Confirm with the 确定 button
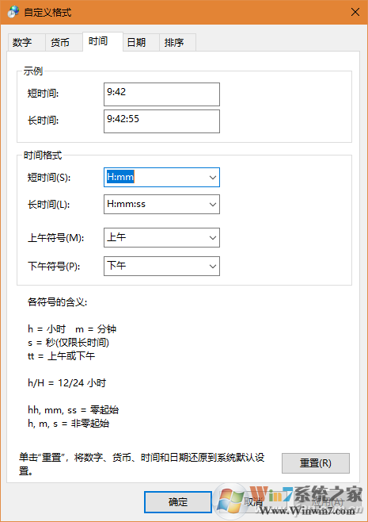Image resolution: width=368 pixels, height=522 pixels. (178, 502)
